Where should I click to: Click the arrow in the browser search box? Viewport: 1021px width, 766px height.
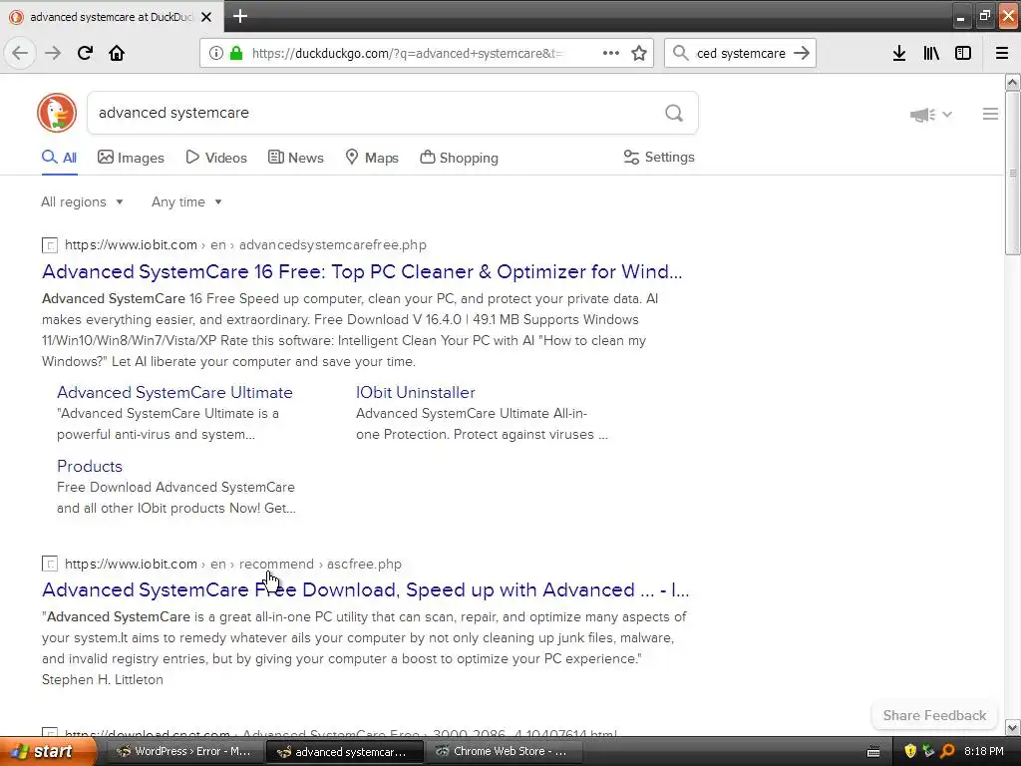tap(802, 54)
